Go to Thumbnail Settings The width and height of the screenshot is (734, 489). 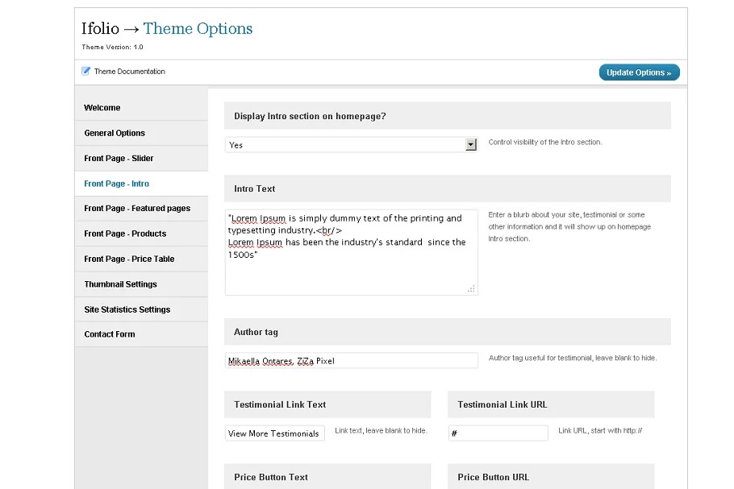tap(120, 284)
